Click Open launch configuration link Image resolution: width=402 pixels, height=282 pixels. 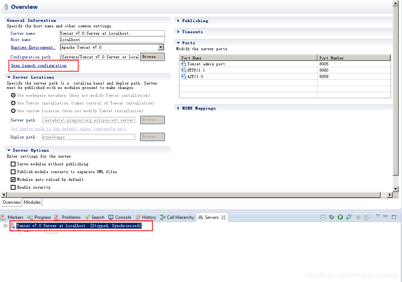pyautogui.click(x=39, y=65)
